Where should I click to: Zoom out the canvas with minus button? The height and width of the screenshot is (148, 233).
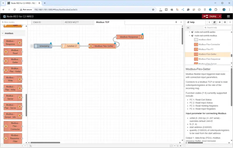pos(175,146)
